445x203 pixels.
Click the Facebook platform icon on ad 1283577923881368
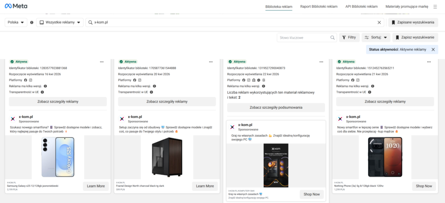tap(26, 80)
